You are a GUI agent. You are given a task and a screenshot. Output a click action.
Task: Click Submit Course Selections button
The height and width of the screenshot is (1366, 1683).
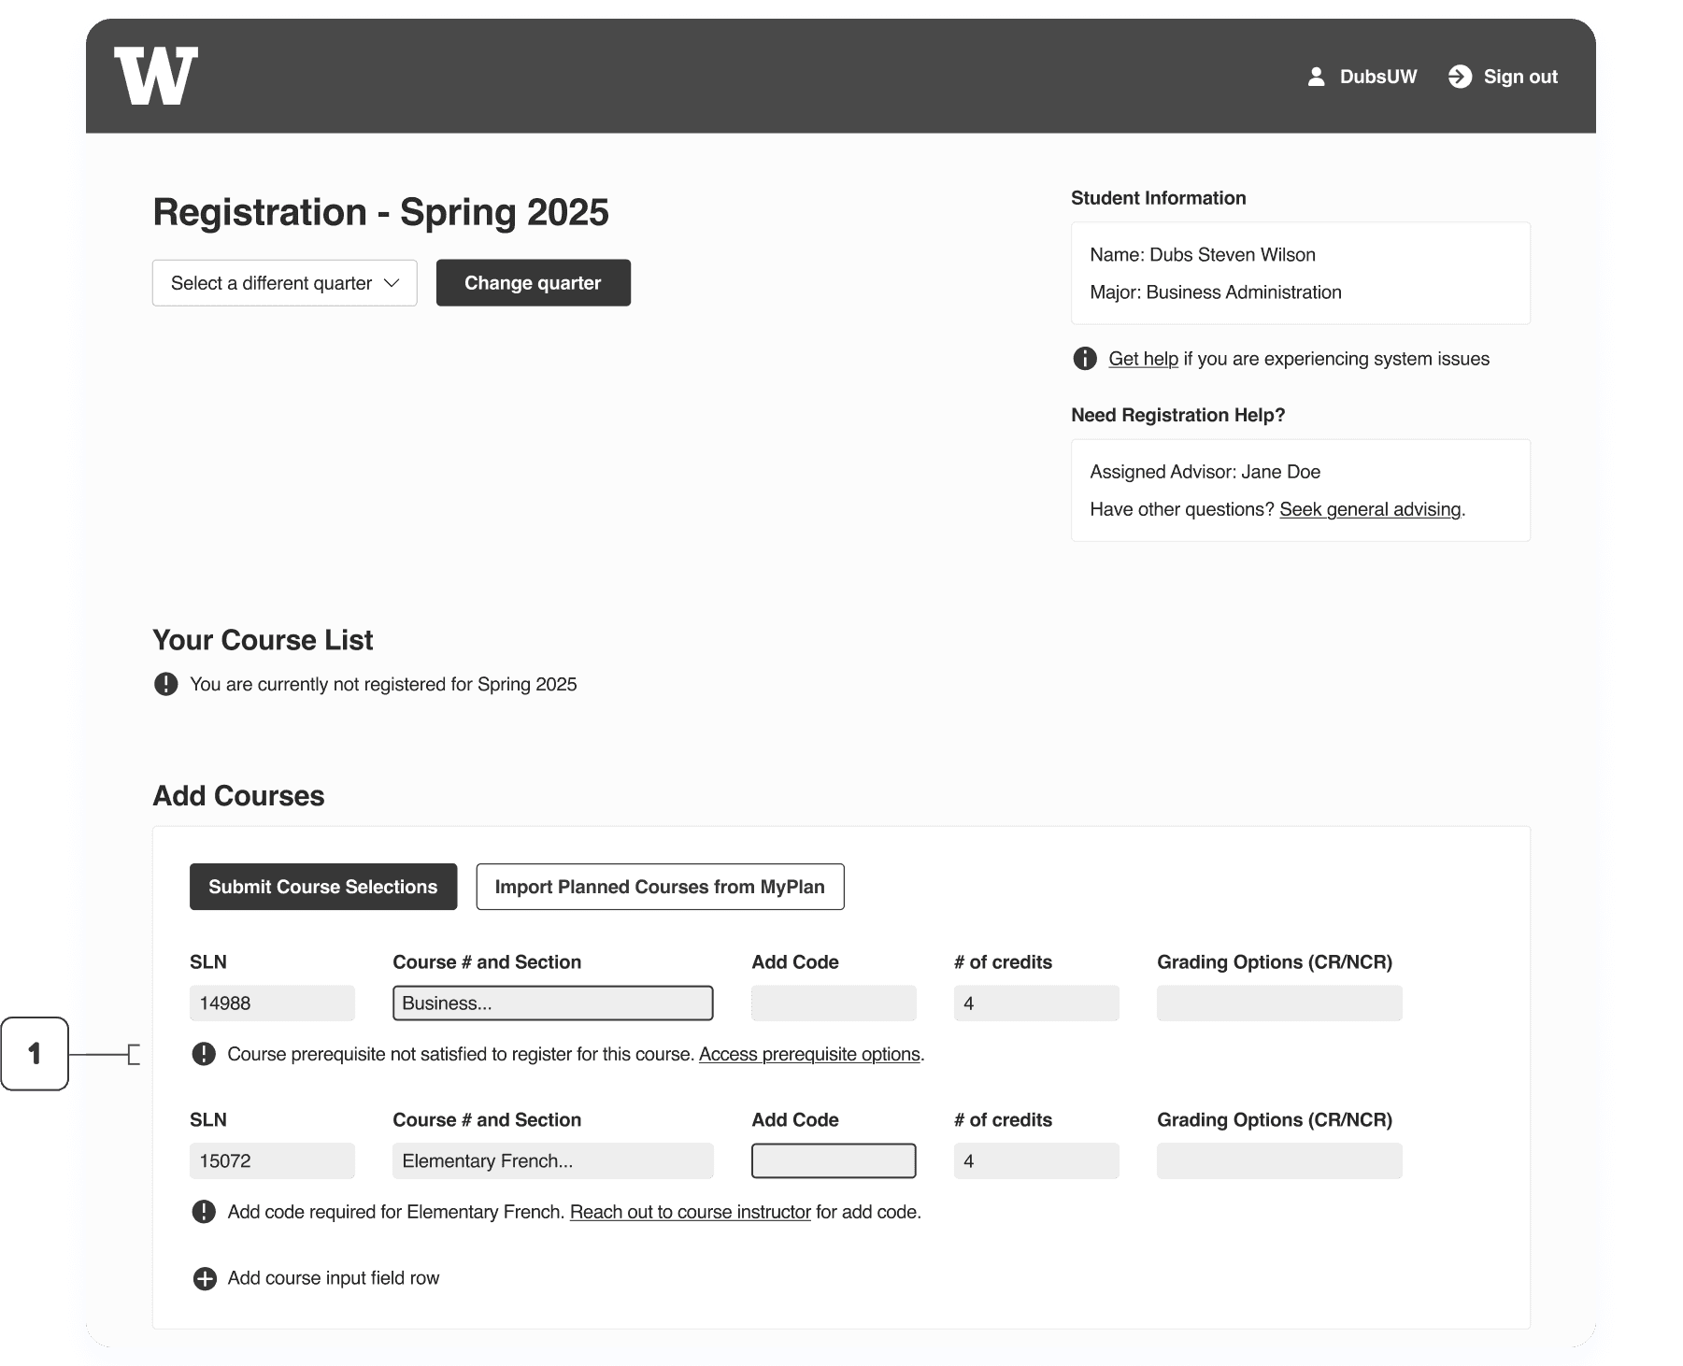[x=323, y=887]
